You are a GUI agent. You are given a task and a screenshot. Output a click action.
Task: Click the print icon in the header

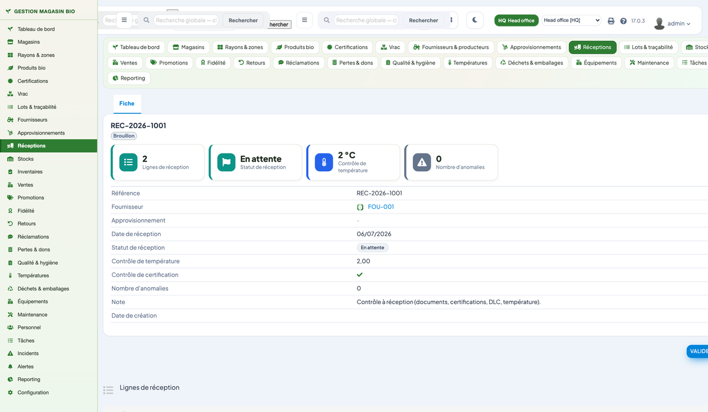[x=611, y=21]
